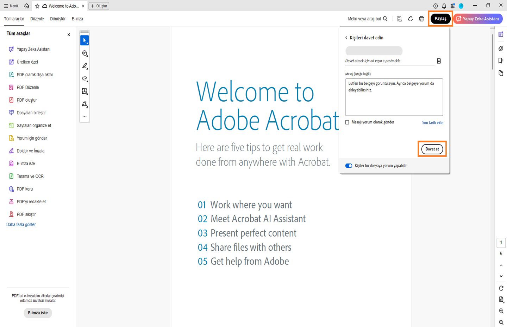Open the apps grid icon
This screenshot has width=507, height=327.
pos(452,6)
